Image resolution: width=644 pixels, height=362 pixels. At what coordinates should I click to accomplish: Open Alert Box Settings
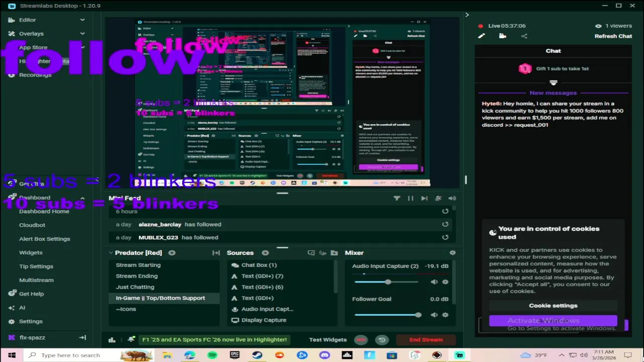coord(45,239)
